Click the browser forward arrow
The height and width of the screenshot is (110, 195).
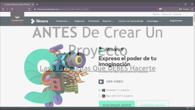(x=7, y=9)
